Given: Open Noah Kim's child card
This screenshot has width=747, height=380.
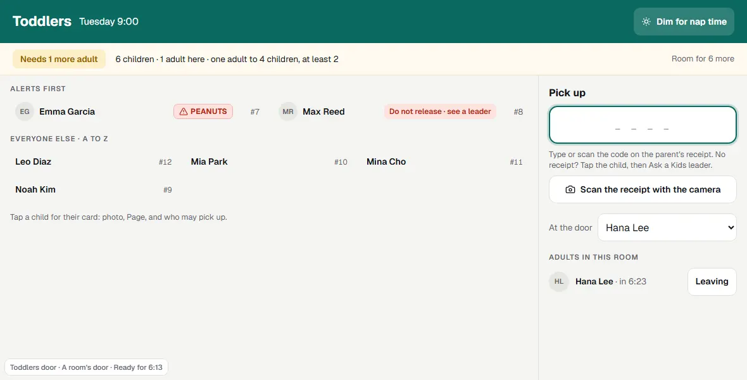Looking at the screenshot, I should 94,189.
